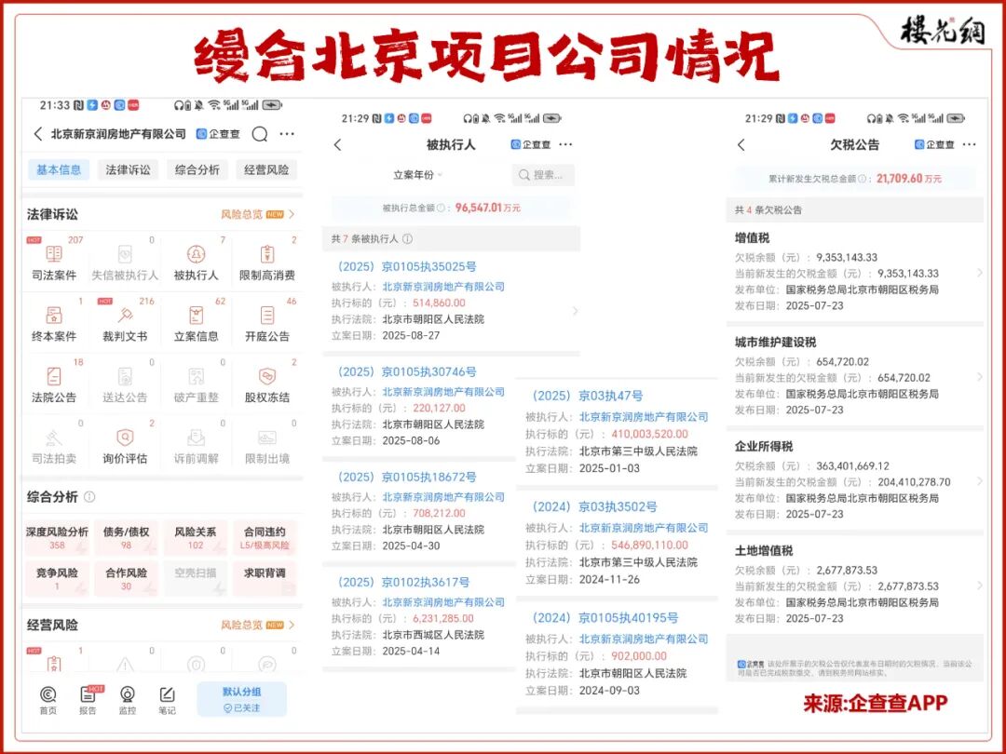The width and height of the screenshot is (1006, 754).
Task: Open case (2025)京03执47号
Action: pyautogui.click(x=588, y=396)
